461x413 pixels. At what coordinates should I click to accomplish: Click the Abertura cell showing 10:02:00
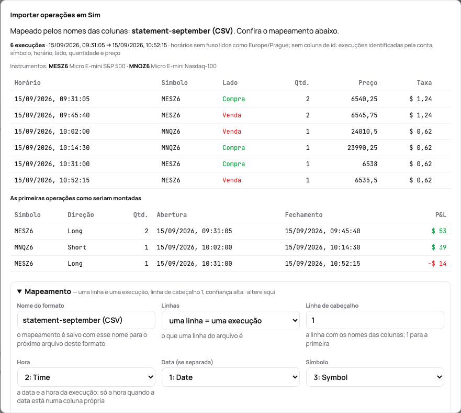pyautogui.click(x=194, y=247)
